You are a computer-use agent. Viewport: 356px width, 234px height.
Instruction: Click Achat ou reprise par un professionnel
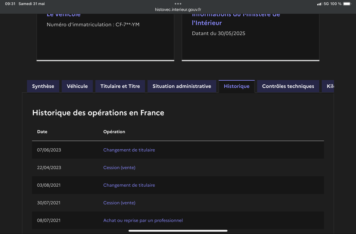143,220
